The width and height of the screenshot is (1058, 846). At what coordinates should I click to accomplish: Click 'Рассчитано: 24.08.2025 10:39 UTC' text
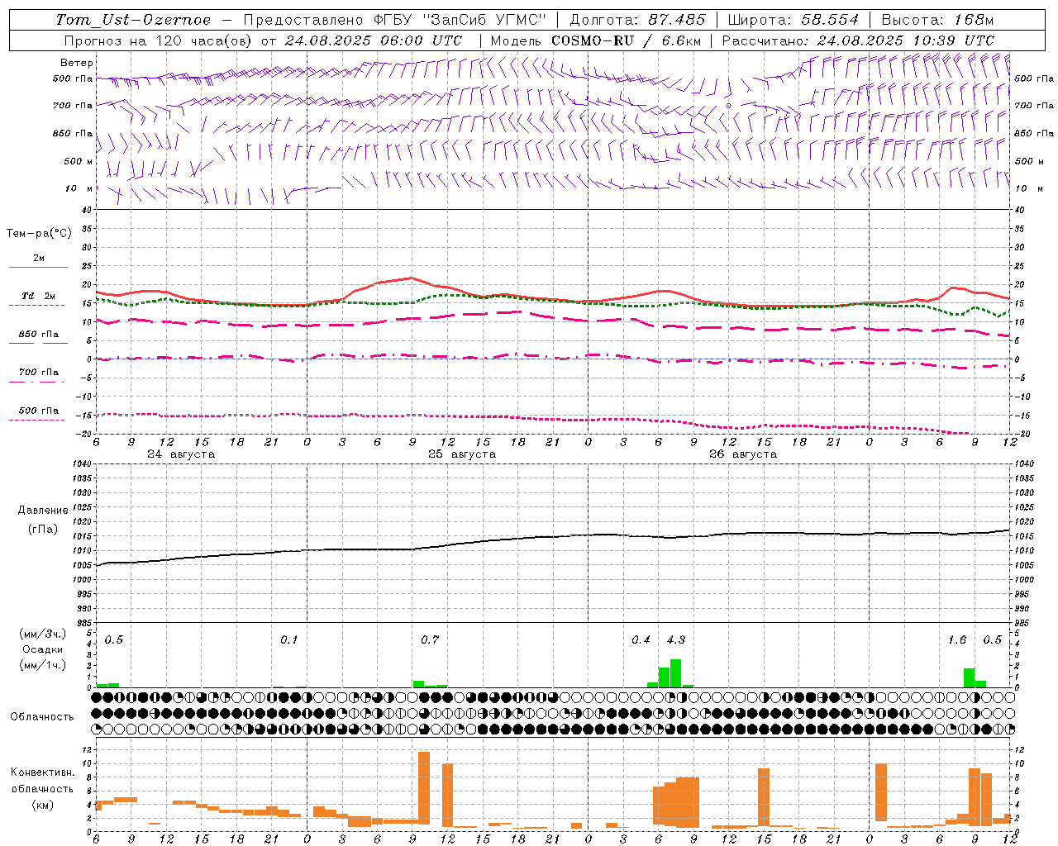(858, 40)
